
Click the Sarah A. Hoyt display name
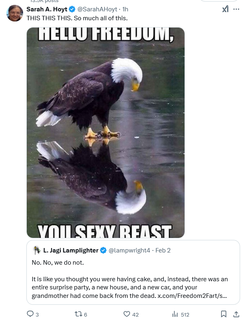point(47,9)
